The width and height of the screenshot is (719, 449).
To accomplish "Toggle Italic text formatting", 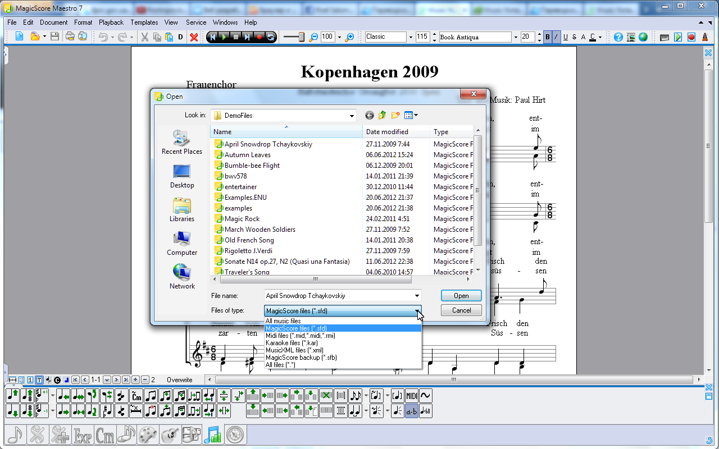I will click(x=556, y=37).
